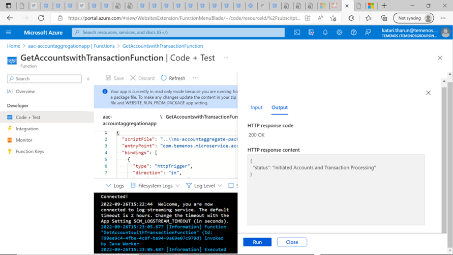
Task: Switch to the Input tab
Action: (x=256, y=107)
